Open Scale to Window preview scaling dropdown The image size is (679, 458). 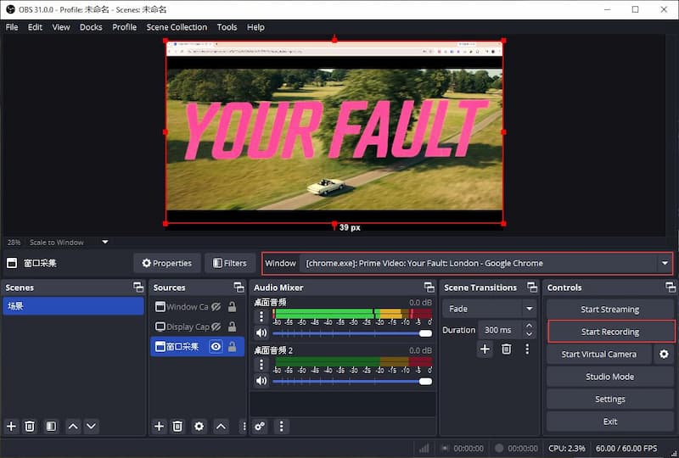(69, 242)
